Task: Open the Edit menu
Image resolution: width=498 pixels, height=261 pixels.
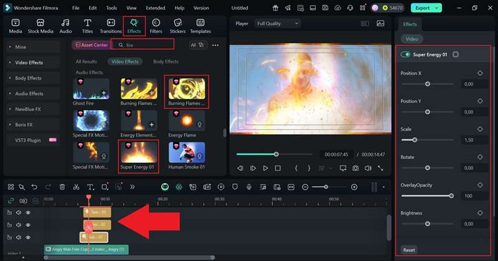Action: 92,8
